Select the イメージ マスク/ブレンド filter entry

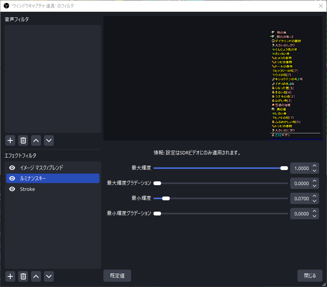coord(42,168)
